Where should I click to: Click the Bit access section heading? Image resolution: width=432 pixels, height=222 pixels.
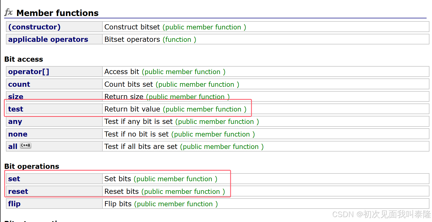24,59
